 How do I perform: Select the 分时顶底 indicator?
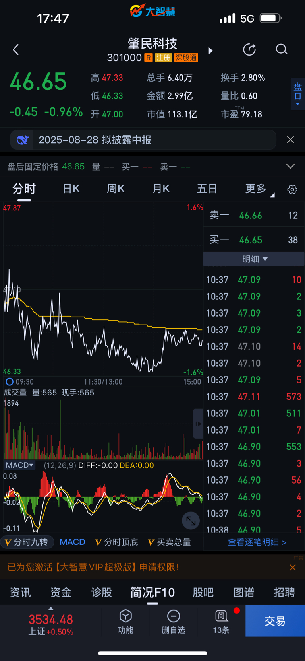click(x=117, y=542)
